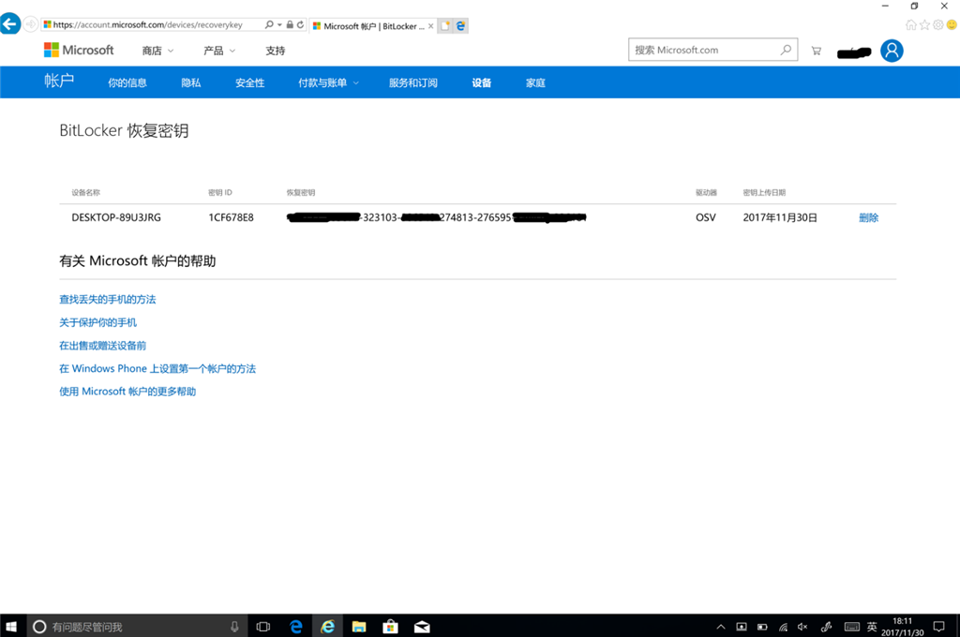
Task: Click the Edge smiley feedback icon
Action: 951,23
